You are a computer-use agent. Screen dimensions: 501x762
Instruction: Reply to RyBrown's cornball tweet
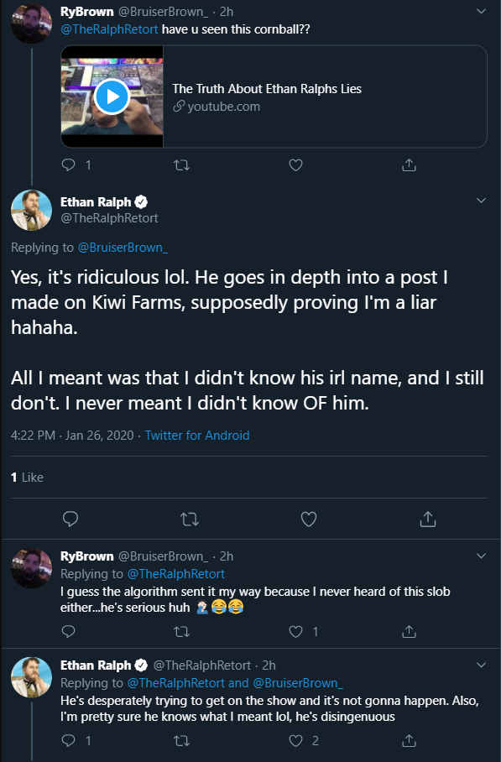click(x=69, y=165)
